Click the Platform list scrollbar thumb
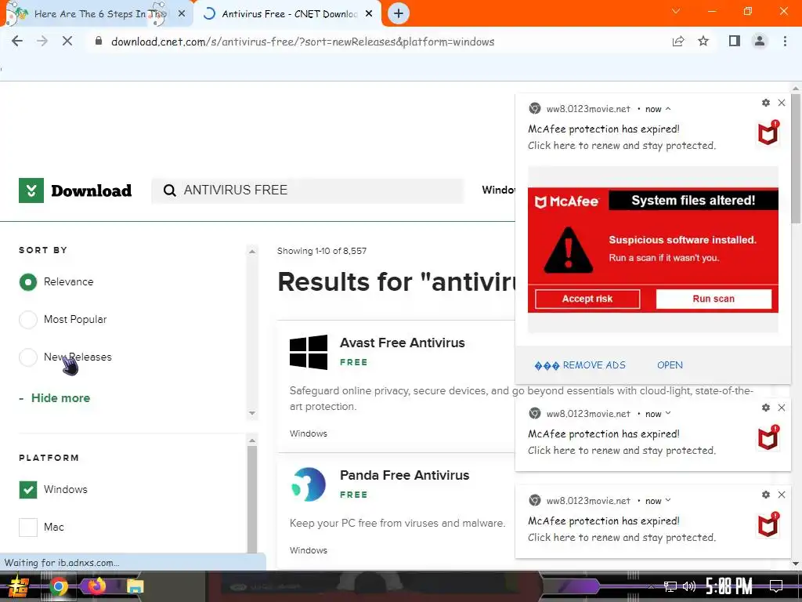Image resolution: width=802 pixels, height=602 pixels. 251,499
